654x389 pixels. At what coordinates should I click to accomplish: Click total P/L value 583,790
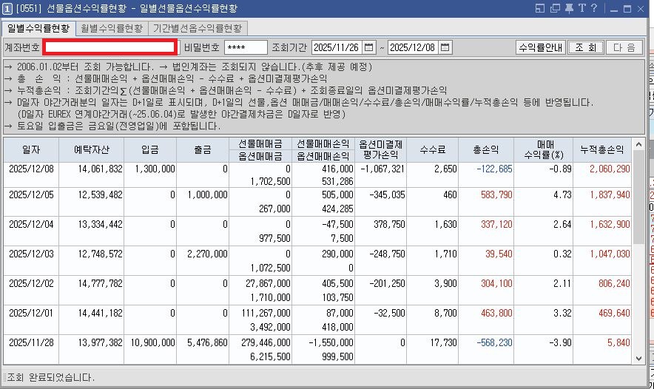click(496, 194)
